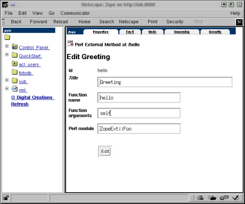The image size is (245, 204).
Task: Focus the Title input field
Action: pos(165,82)
